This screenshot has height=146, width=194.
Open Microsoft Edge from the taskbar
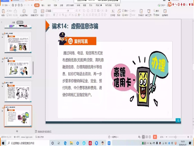tap(65, 143)
